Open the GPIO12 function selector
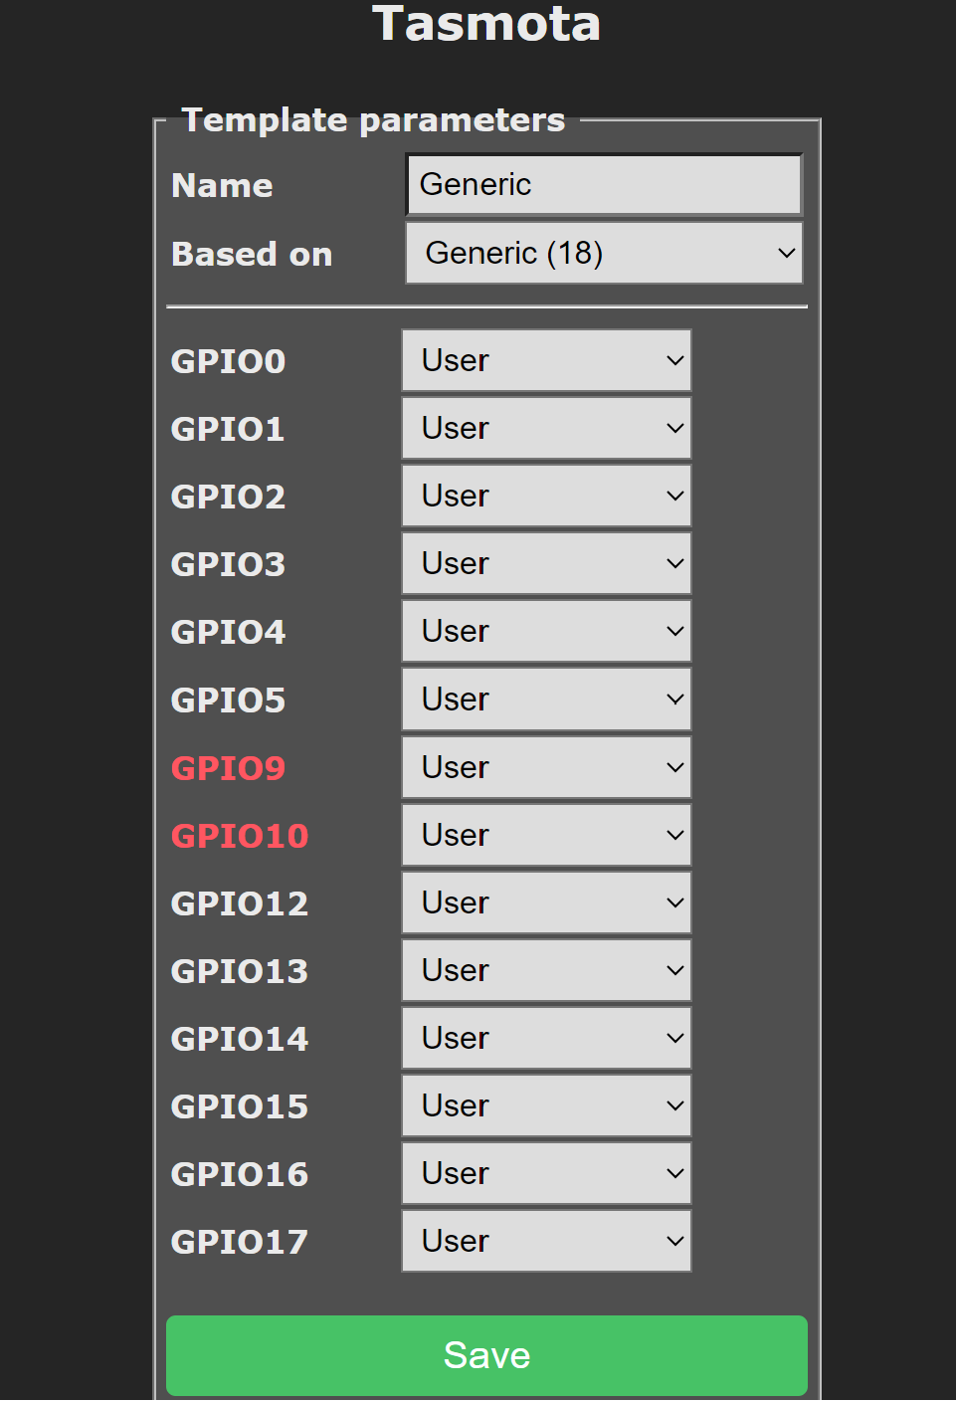 coord(546,902)
